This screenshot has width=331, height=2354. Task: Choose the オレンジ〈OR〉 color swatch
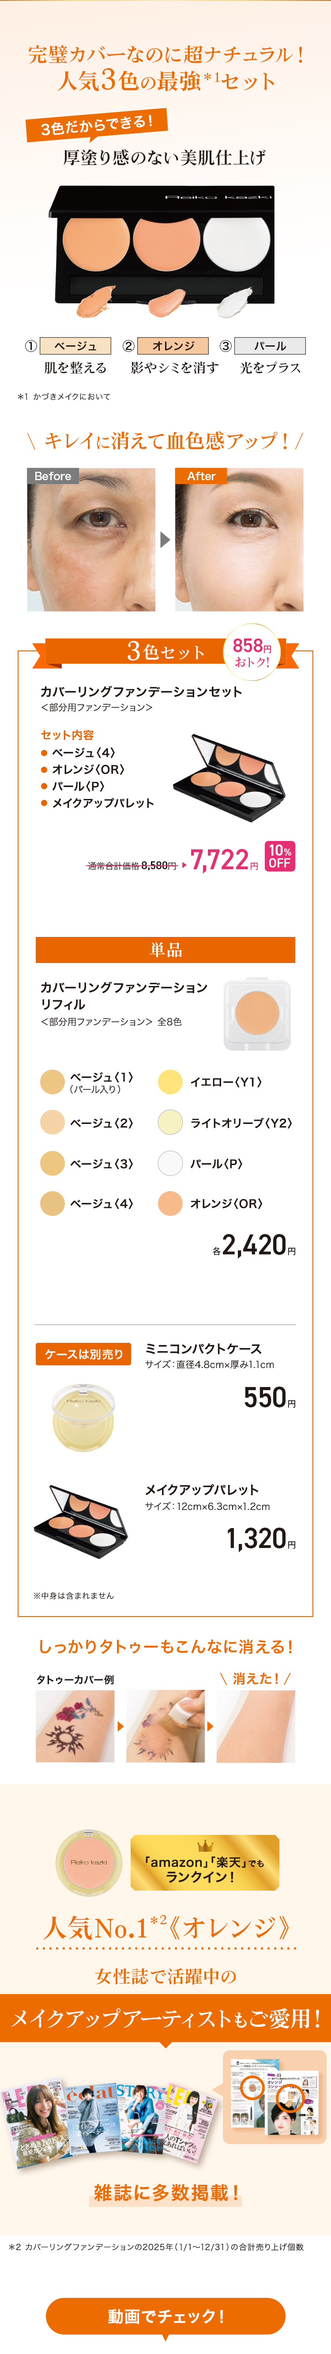(170, 1203)
